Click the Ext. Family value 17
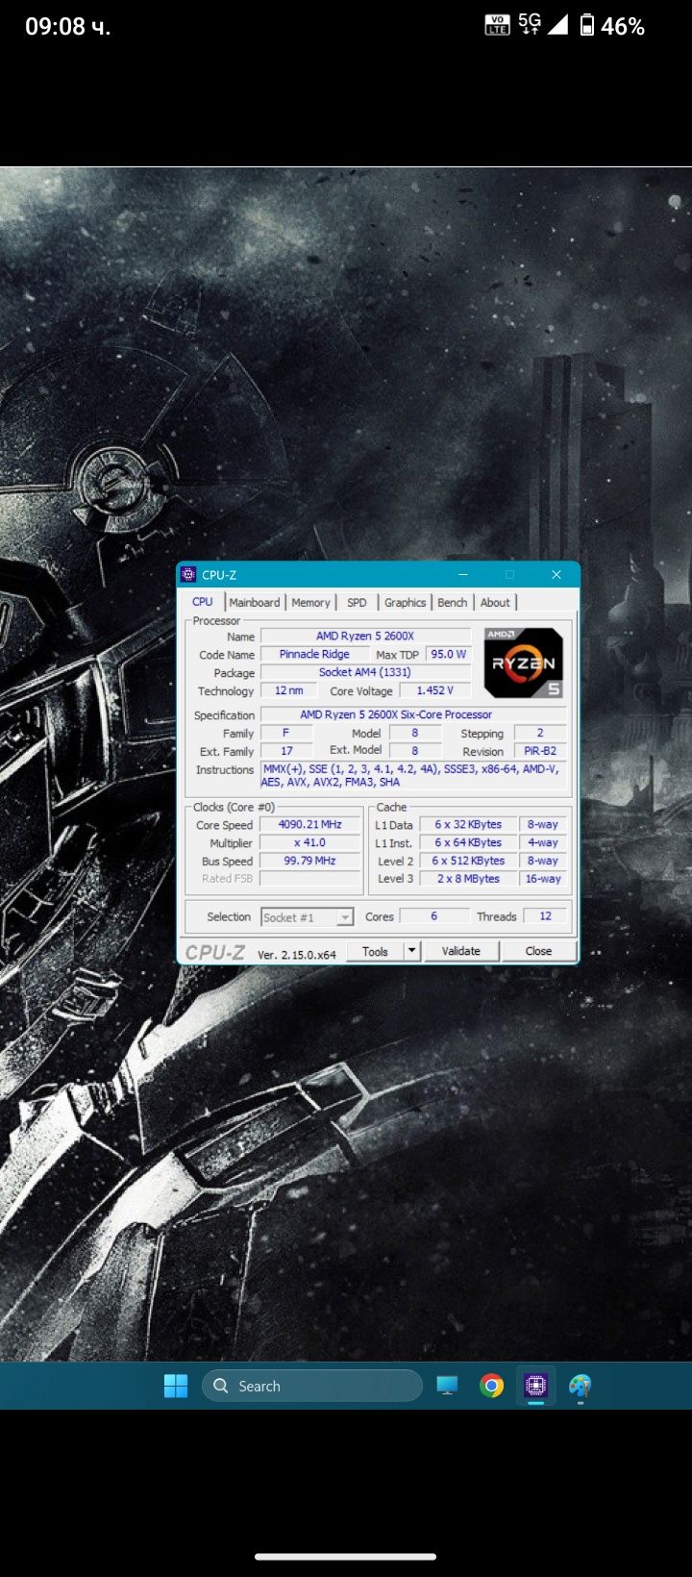The image size is (692, 1577). (x=286, y=751)
